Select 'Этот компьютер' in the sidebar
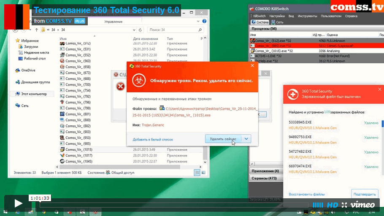Image resolution: width=384 pixels, height=216 pixels. pos(34,94)
